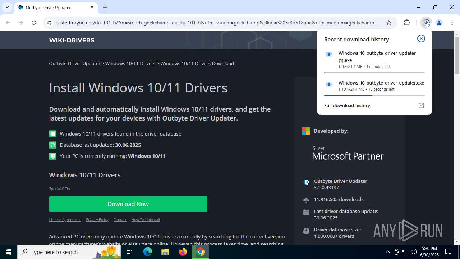Open the volume control in tray

pyautogui.click(x=414, y=252)
